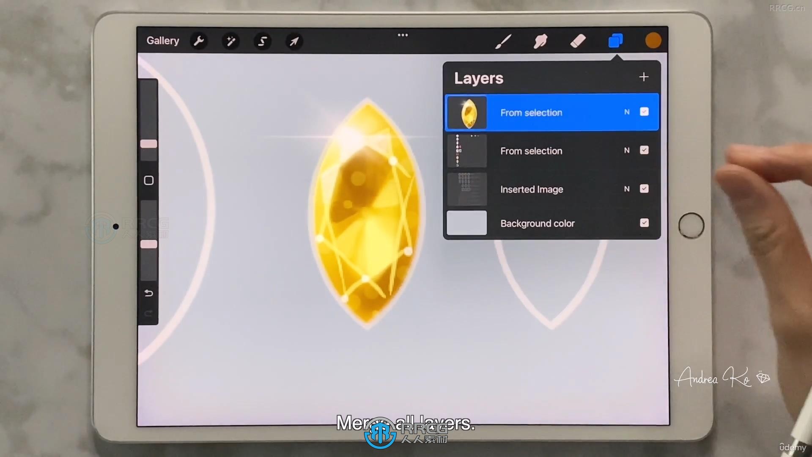Viewport: 812px width, 457px height.
Task: Open Gallery view
Action: pyautogui.click(x=163, y=41)
